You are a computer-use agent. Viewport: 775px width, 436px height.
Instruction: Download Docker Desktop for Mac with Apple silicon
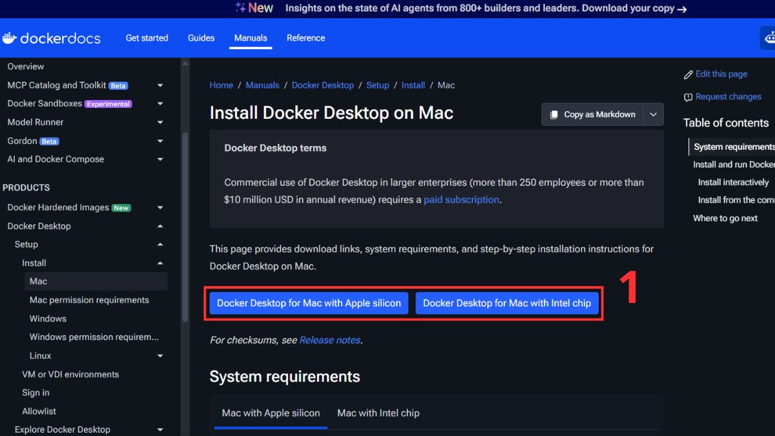309,303
